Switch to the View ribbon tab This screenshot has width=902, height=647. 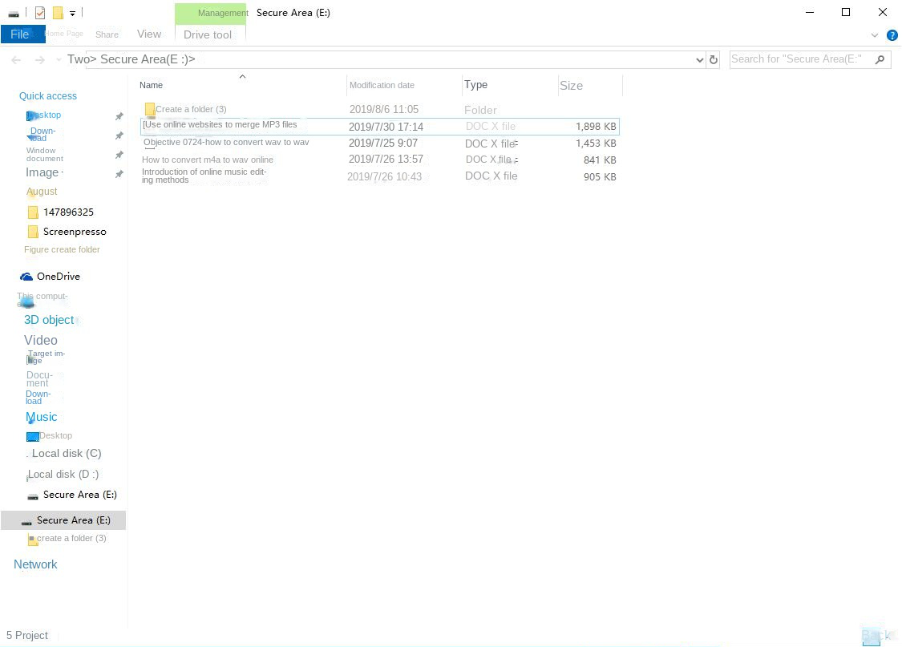(149, 34)
